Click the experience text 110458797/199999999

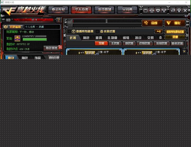(x=34, y=36)
